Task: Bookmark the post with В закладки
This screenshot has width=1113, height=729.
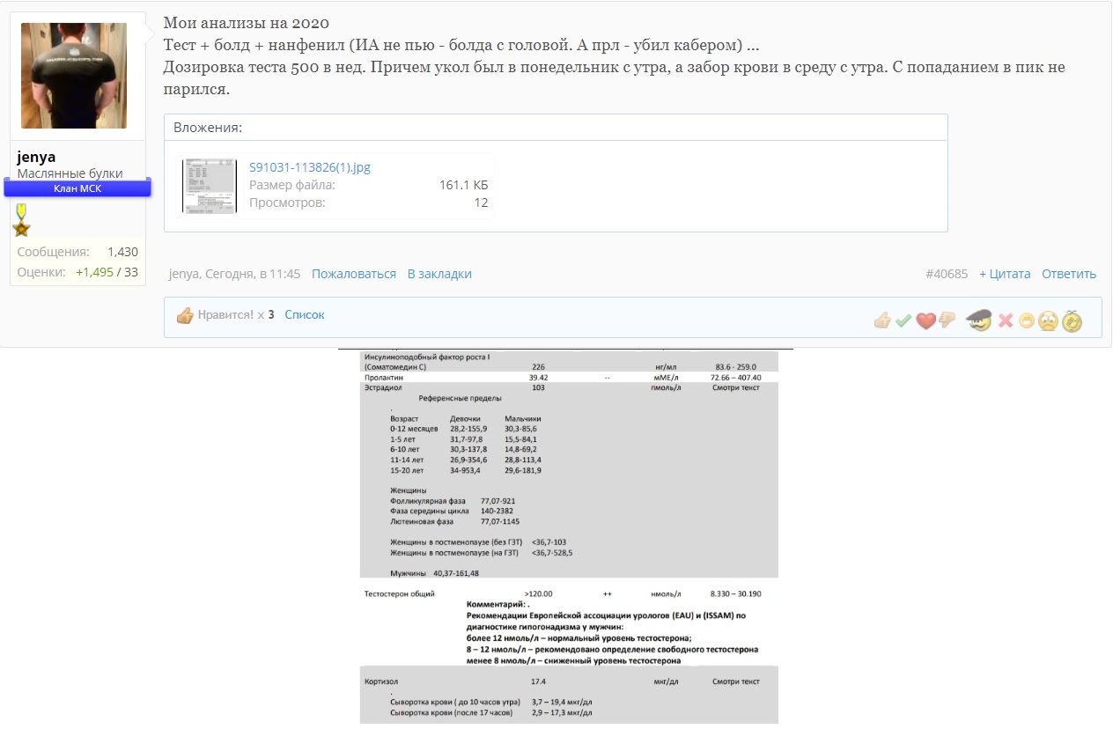Action: coord(439,274)
